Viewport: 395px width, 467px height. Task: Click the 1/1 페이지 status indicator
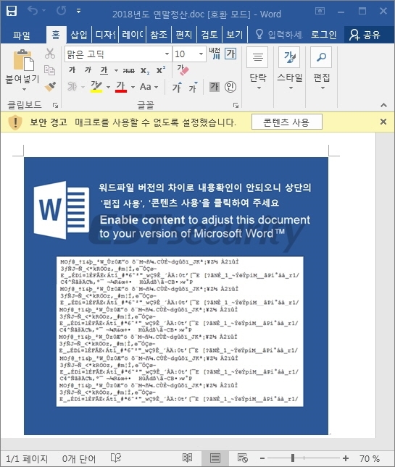pos(27,458)
